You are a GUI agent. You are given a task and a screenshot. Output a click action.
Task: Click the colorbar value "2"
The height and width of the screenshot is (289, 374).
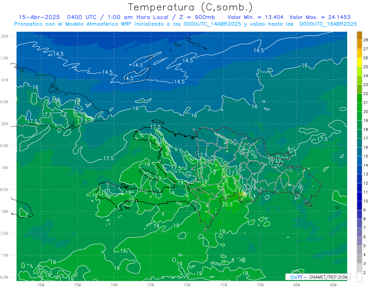tap(365, 272)
